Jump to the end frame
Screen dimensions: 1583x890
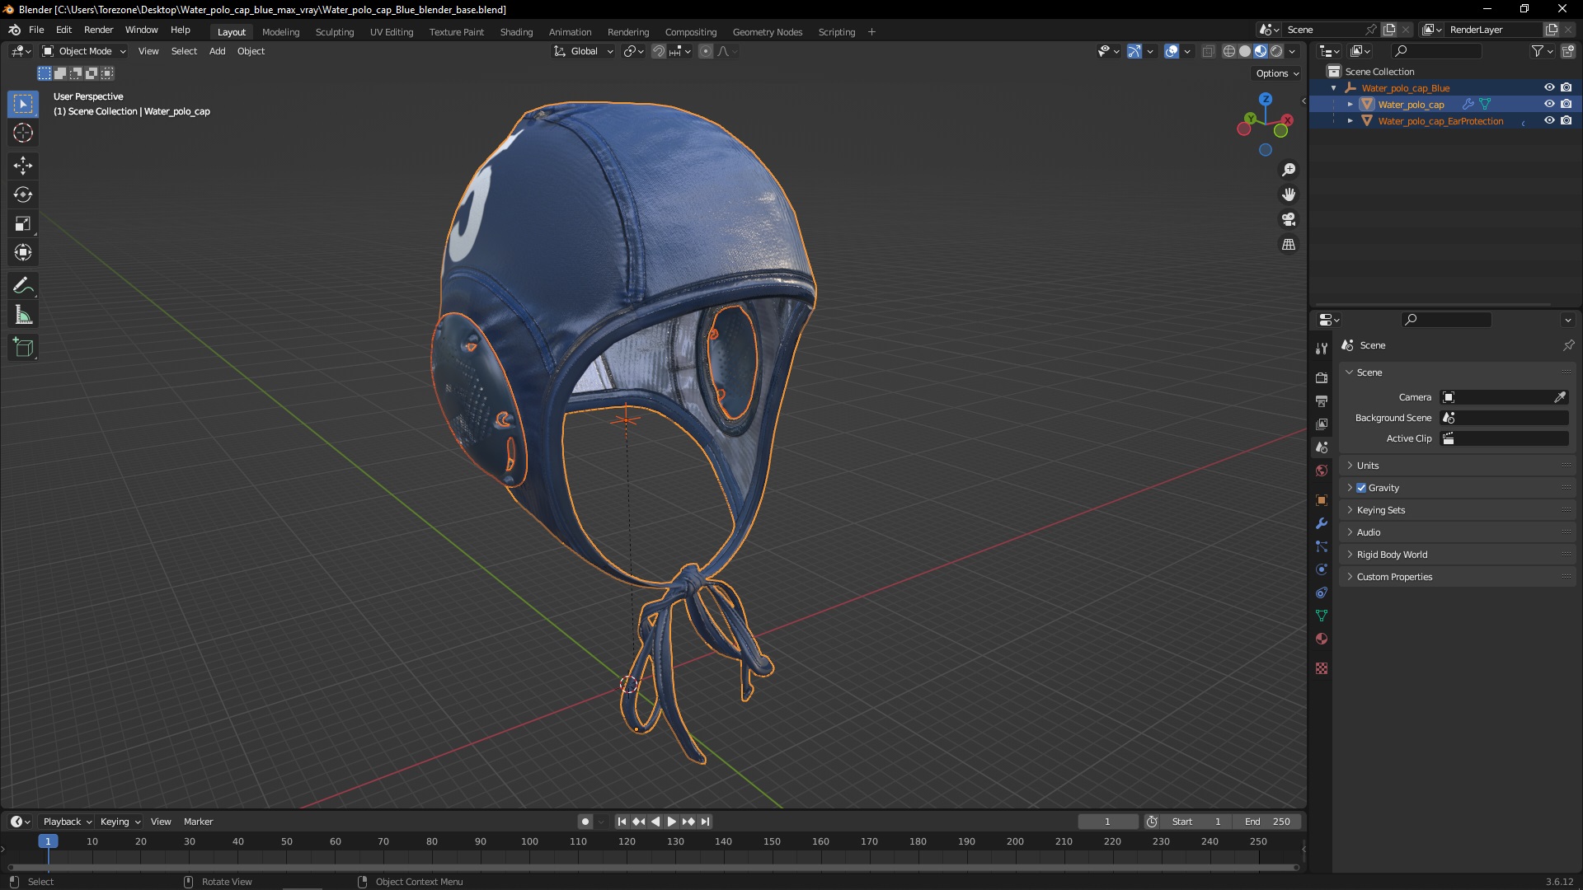(705, 822)
